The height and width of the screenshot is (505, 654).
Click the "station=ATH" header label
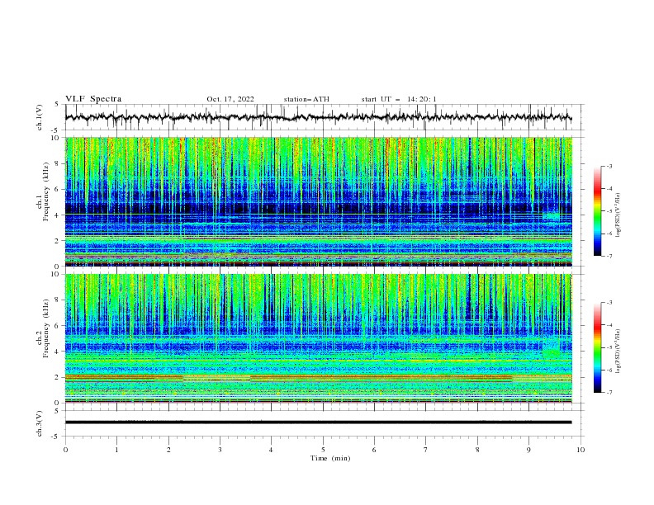click(306, 99)
